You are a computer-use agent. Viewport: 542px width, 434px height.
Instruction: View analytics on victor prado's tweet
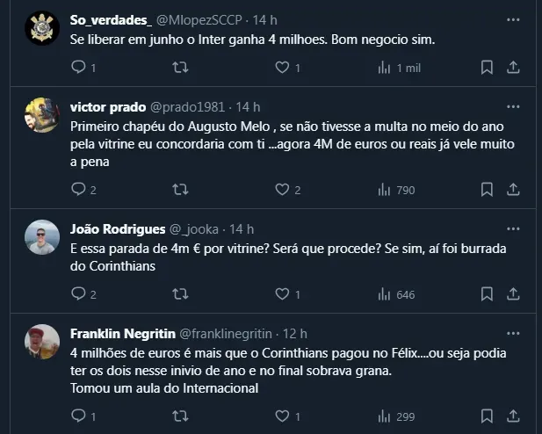(384, 189)
